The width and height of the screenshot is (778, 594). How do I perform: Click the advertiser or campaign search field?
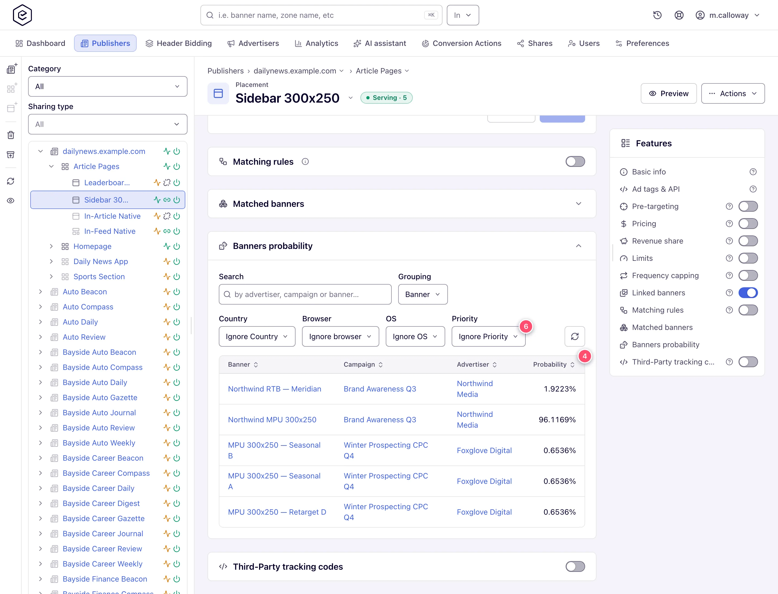[305, 294]
